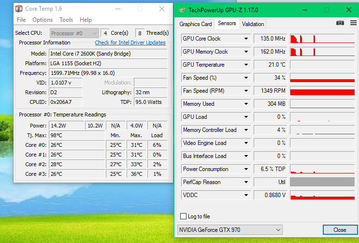The height and width of the screenshot is (243, 359).
Task: Click the GPU-Z app icon in title bar
Action: [183, 10]
